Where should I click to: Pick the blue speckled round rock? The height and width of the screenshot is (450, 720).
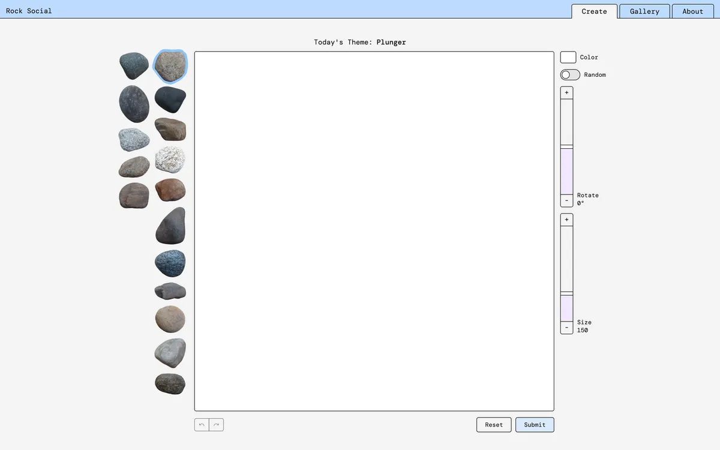170,263
